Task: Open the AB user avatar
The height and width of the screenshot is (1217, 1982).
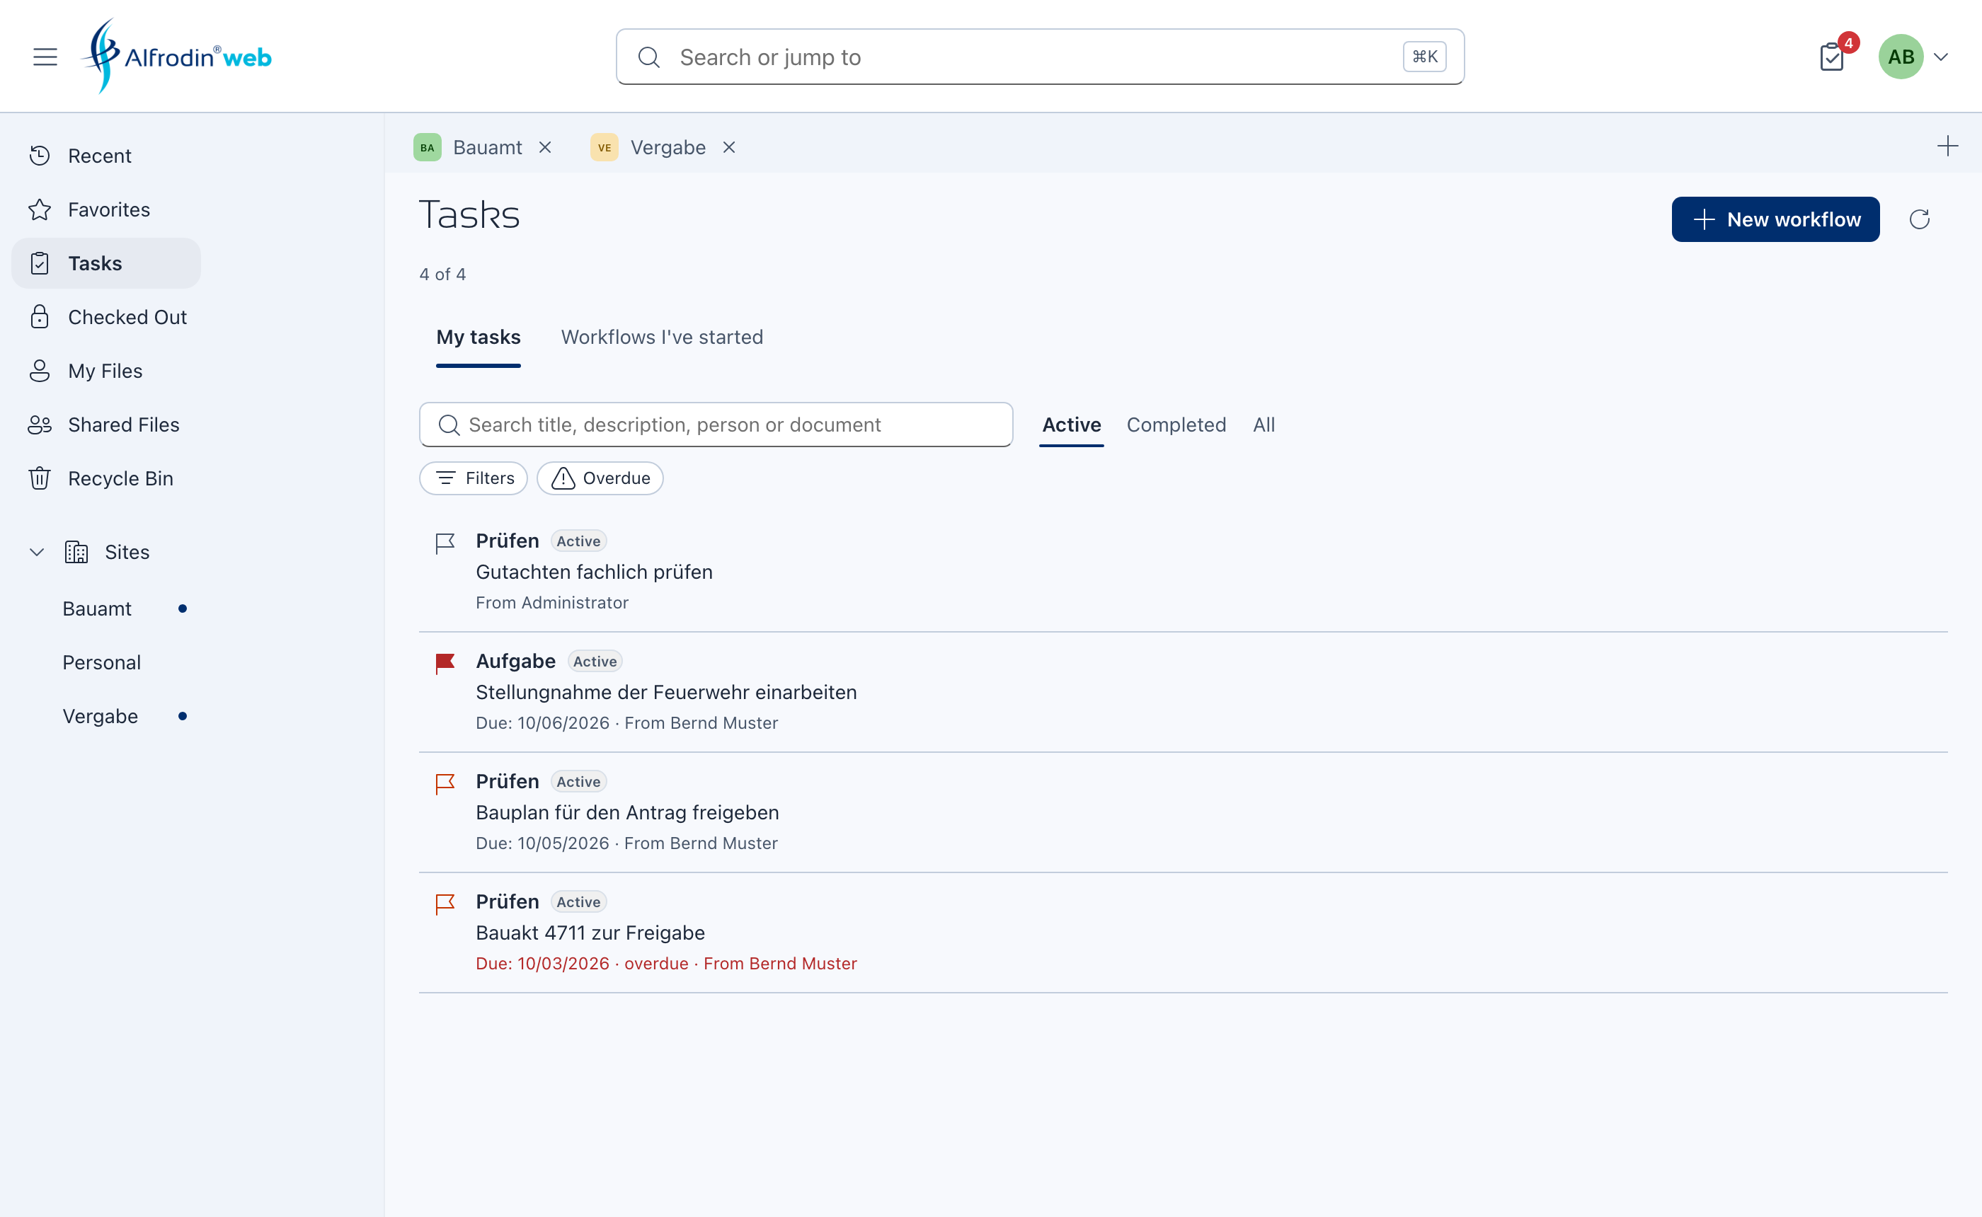Action: [x=1900, y=57]
